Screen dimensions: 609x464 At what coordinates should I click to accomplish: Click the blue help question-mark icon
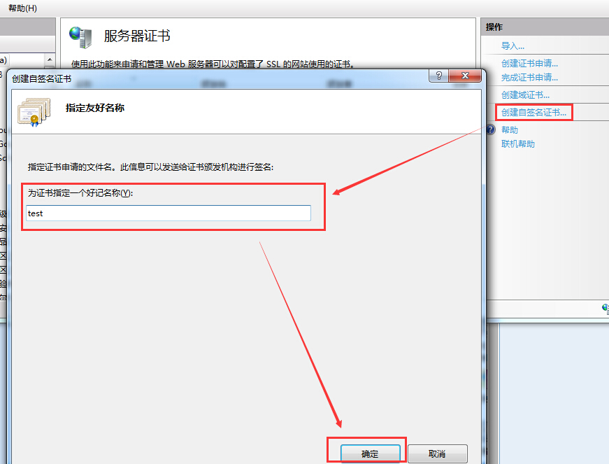point(491,130)
